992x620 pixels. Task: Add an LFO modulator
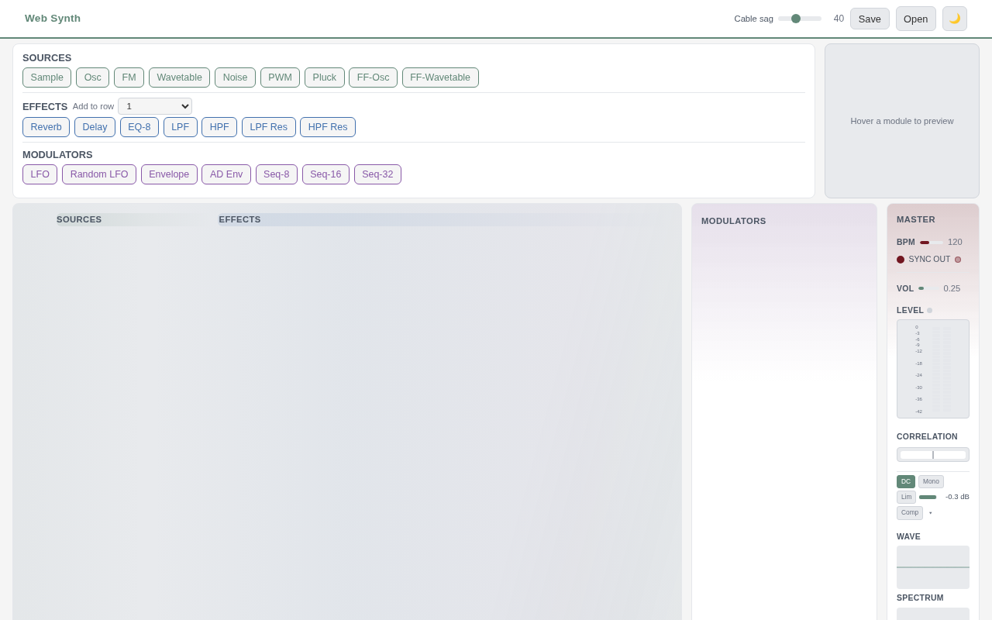pyautogui.click(x=40, y=174)
